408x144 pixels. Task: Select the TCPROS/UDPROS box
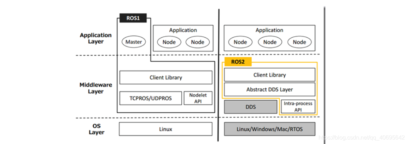click(151, 98)
